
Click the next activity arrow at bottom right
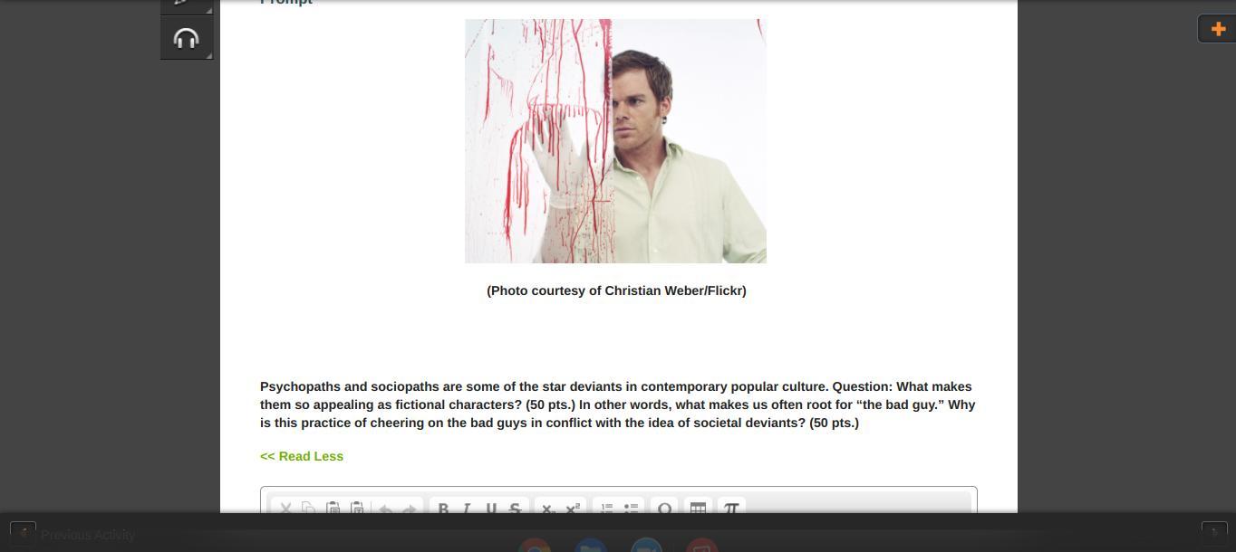pos(1213,534)
